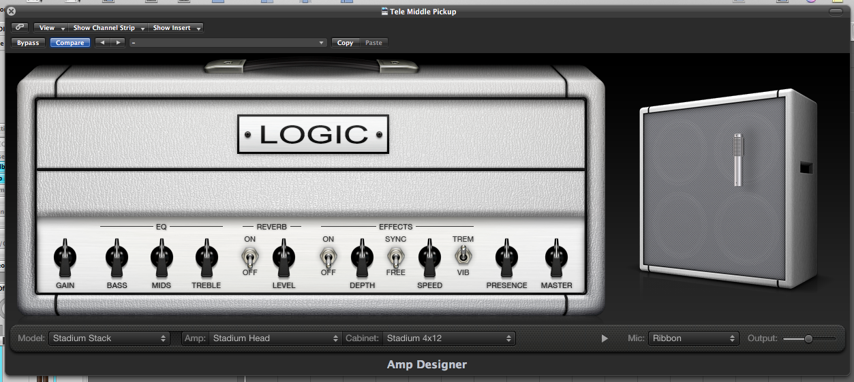This screenshot has width=854, height=382.
Task: Go to the next preset arrow
Action: (118, 43)
